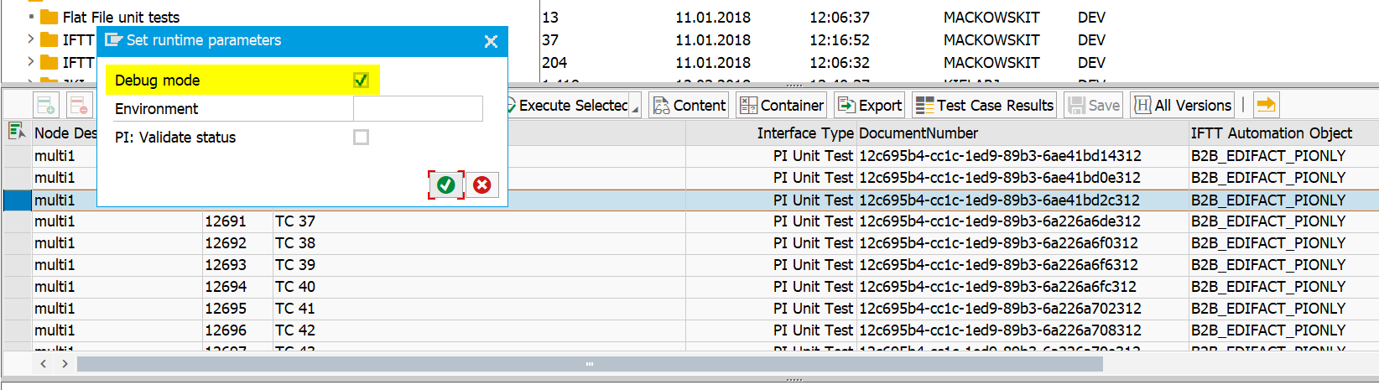Click the horizontal scrollbar thumb
1379x390 pixels.
point(590,364)
